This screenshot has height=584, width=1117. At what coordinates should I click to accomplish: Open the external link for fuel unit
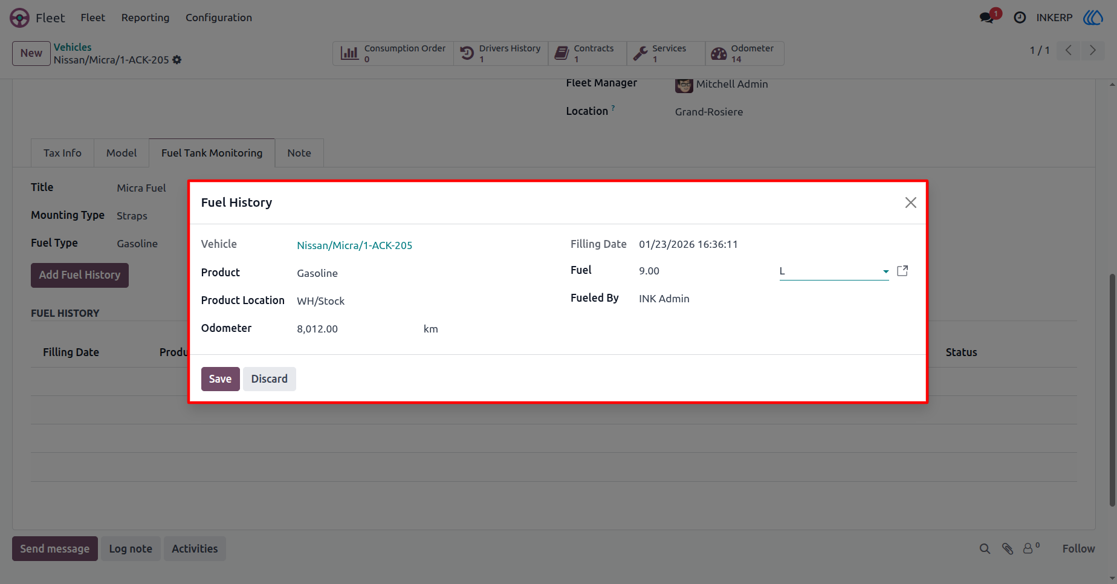(902, 271)
